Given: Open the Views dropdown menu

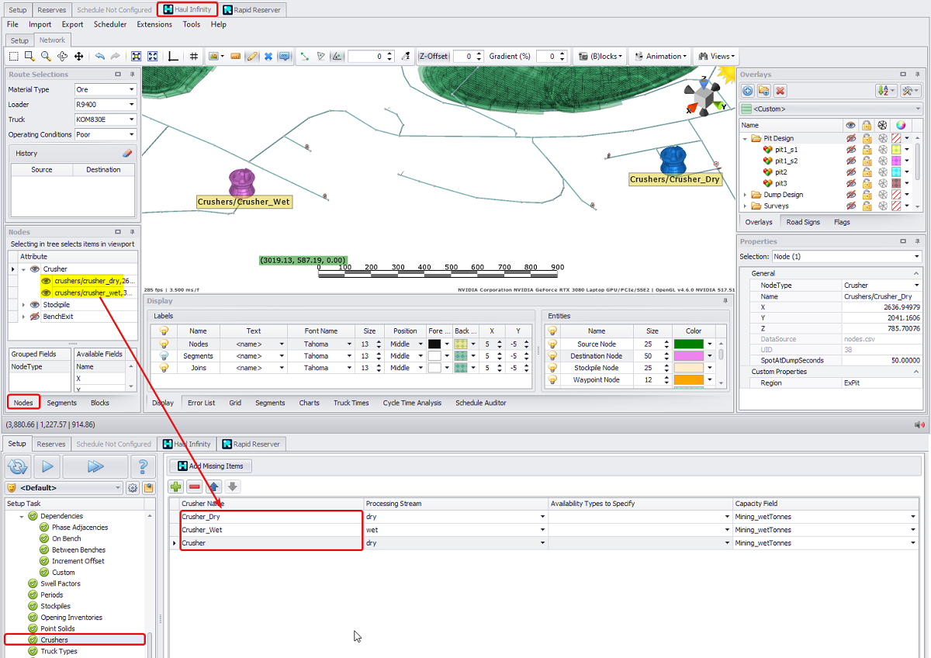Looking at the screenshot, I should [x=716, y=57].
